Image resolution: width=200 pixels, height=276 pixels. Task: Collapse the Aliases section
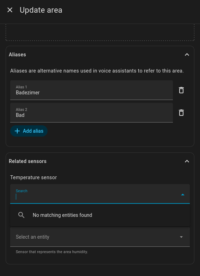[187, 55]
